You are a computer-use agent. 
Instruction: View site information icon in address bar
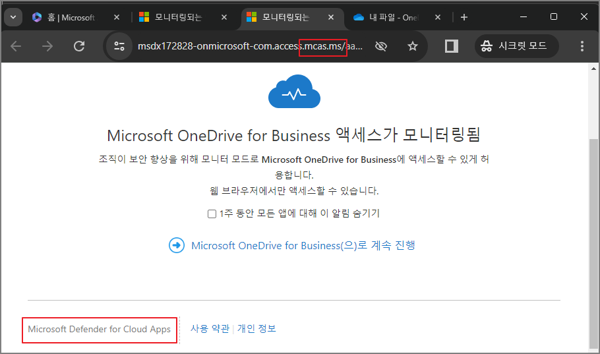[119, 46]
